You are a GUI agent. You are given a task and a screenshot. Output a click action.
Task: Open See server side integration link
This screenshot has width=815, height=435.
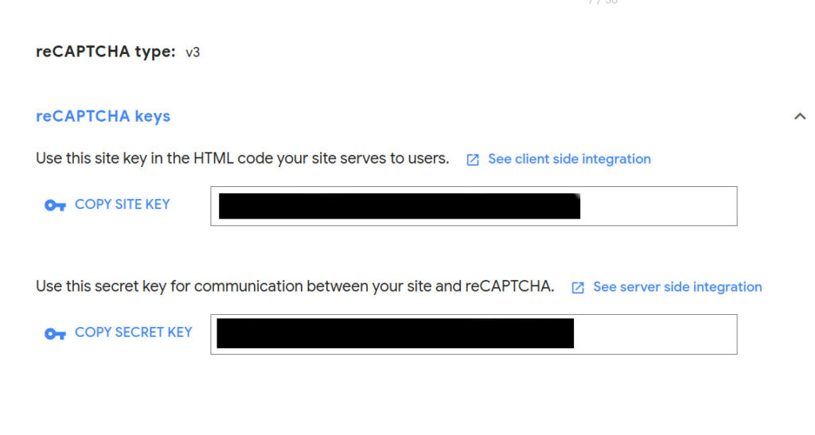click(677, 286)
